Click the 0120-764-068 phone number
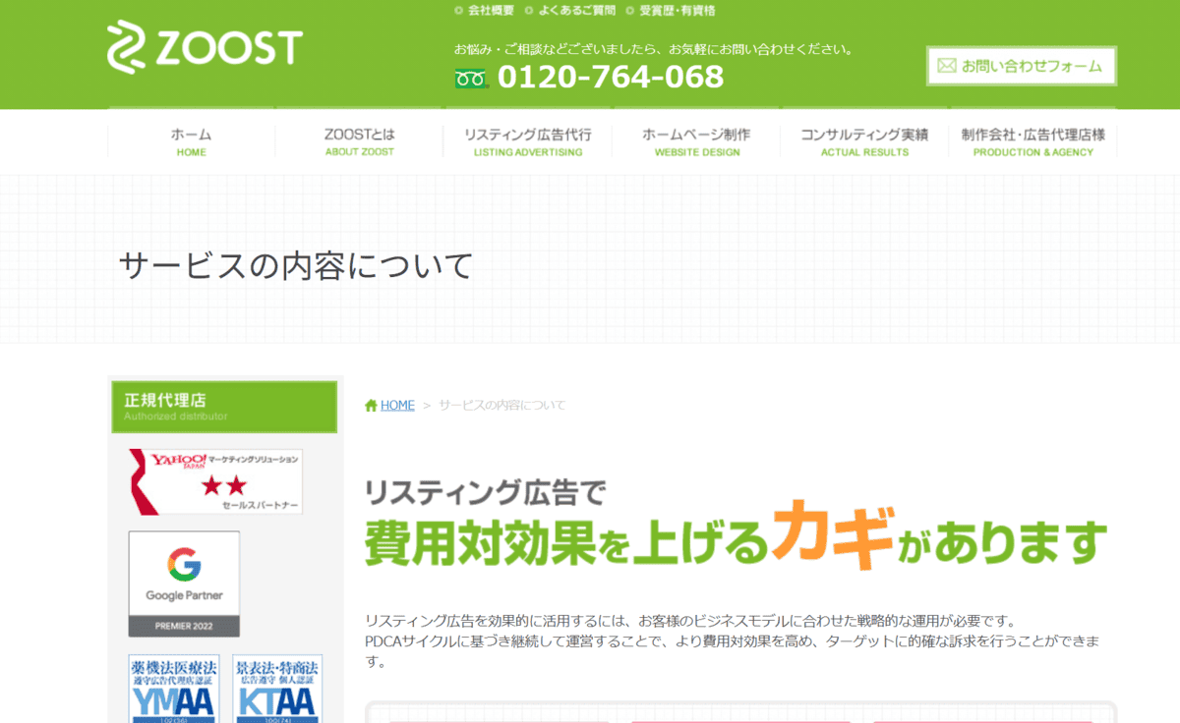Screen dimensions: 1180x723 tap(610, 77)
